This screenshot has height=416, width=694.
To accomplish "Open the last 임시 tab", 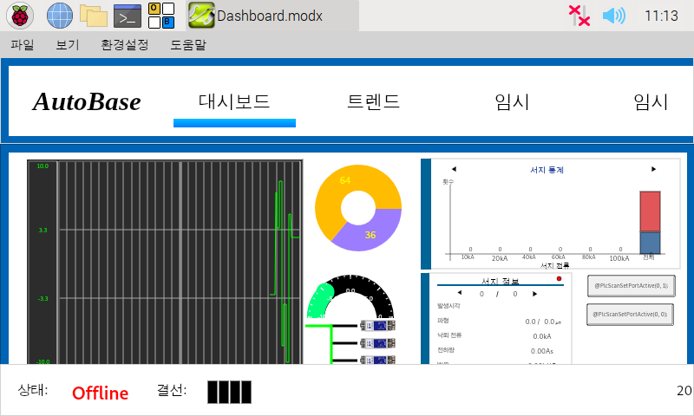I will point(651,101).
